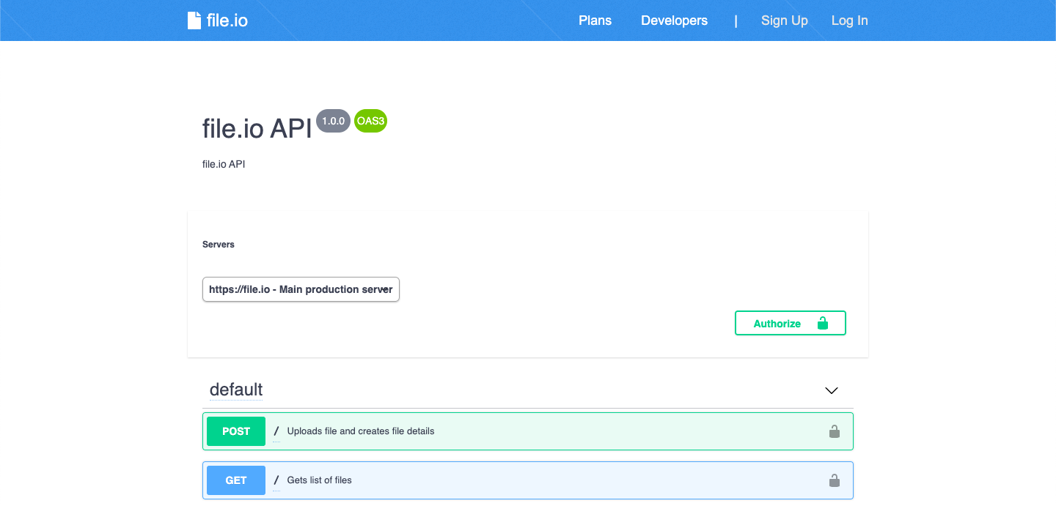This screenshot has width=1056, height=506.
Task: Open the Sign Up page
Action: pos(785,20)
